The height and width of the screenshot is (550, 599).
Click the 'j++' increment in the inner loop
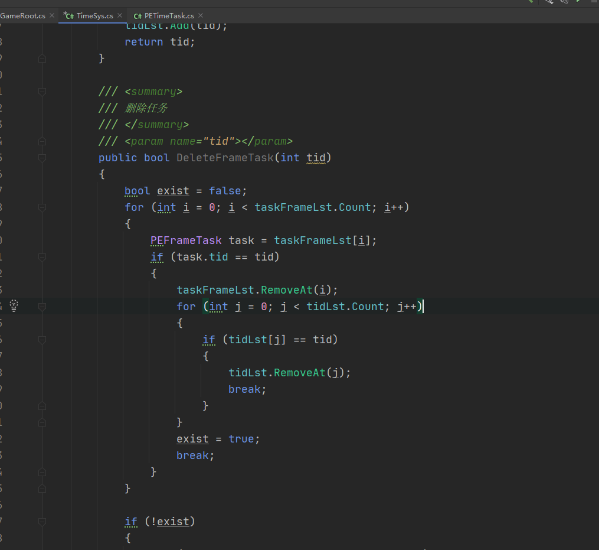pyautogui.click(x=407, y=307)
